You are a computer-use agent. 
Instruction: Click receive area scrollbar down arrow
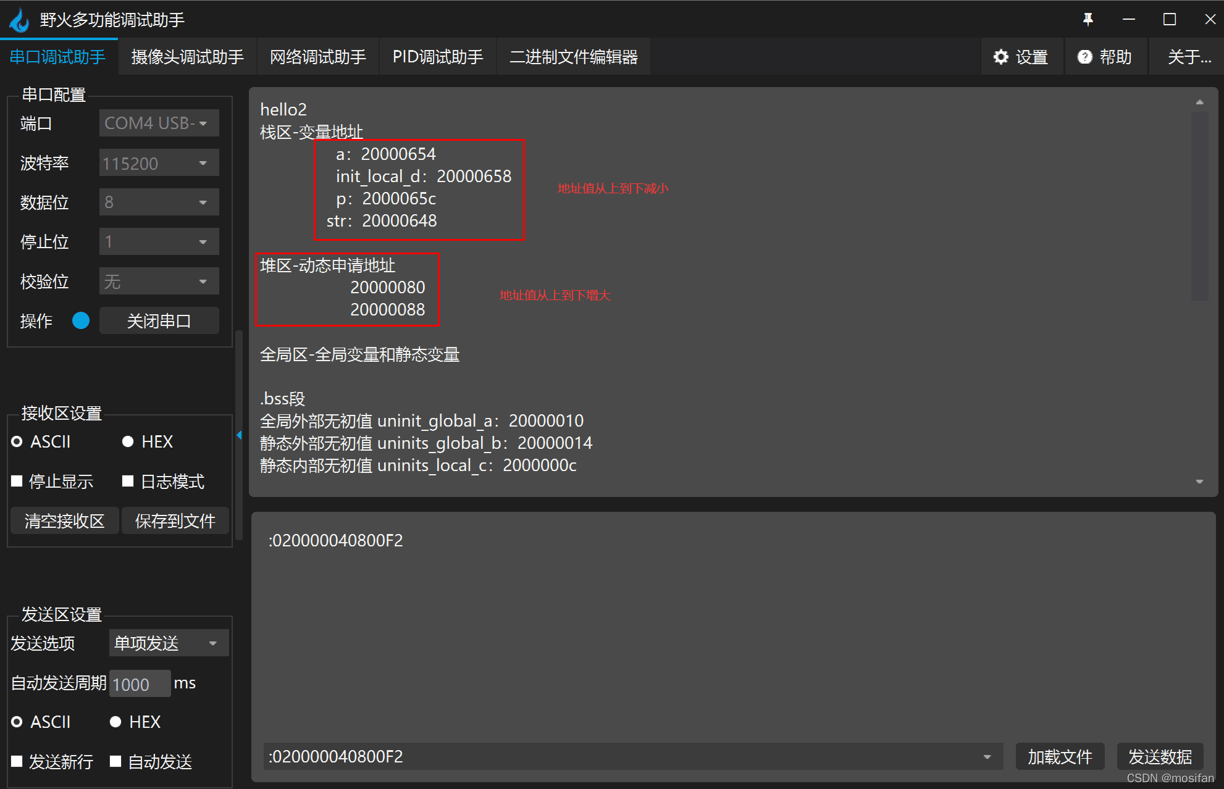[x=1199, y=482]
